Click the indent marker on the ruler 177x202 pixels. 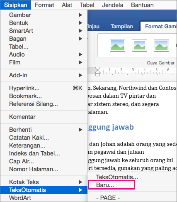tap(97, 71)
